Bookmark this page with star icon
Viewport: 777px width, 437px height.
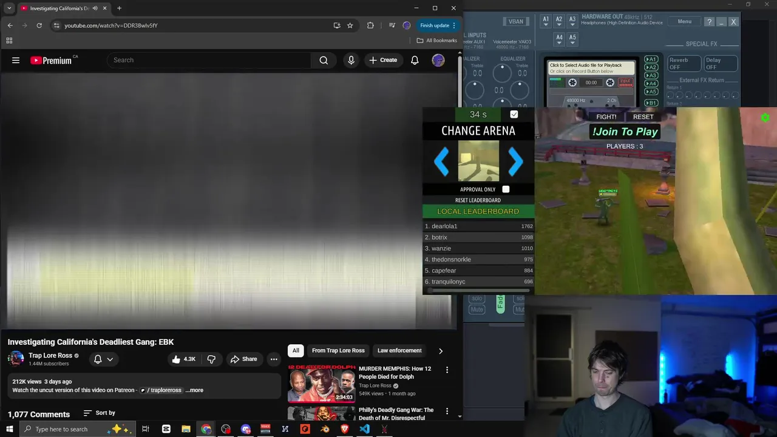click(x=350, y=25)
